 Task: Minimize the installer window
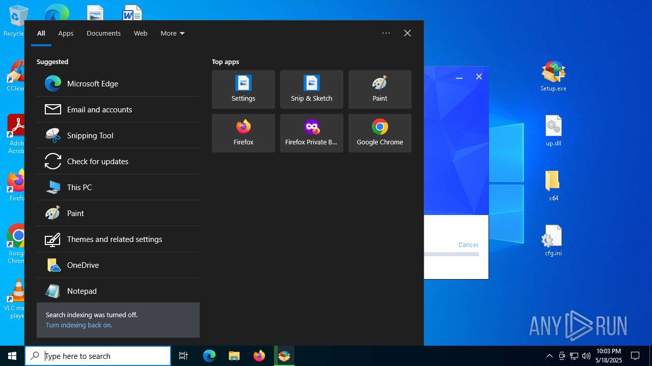[x=459, y=77]
